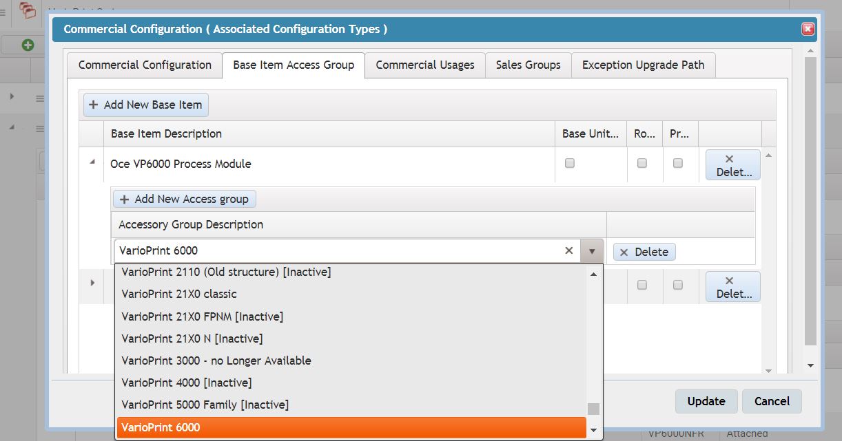Viewport: 842px width, 441px height.
Task: Clear the VarioPrint 6000 combo box selection
Action: pyautogui.click(x=568, y=251)
